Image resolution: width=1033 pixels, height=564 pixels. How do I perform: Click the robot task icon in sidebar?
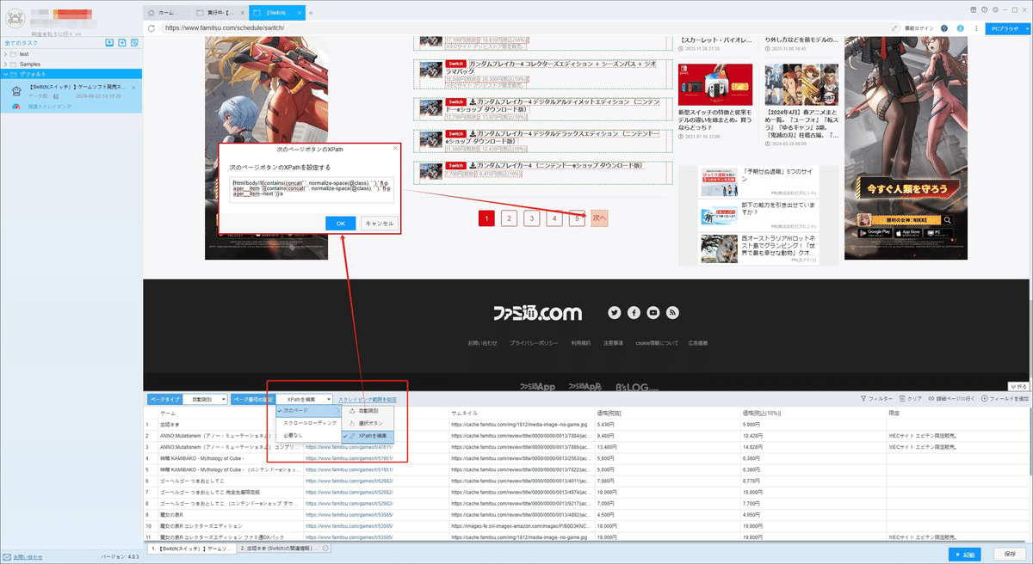coord(15,90)
